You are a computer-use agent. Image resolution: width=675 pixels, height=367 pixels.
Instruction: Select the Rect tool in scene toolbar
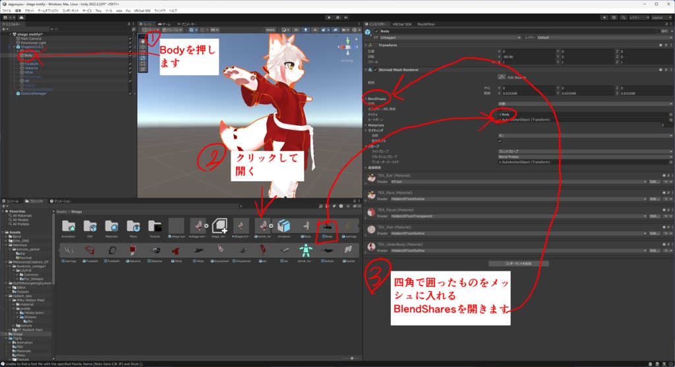143,64
